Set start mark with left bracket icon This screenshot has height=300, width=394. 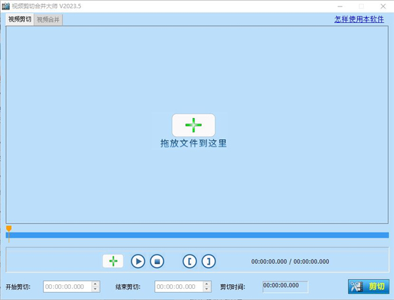pyautogui.click(x=190, y=261)
